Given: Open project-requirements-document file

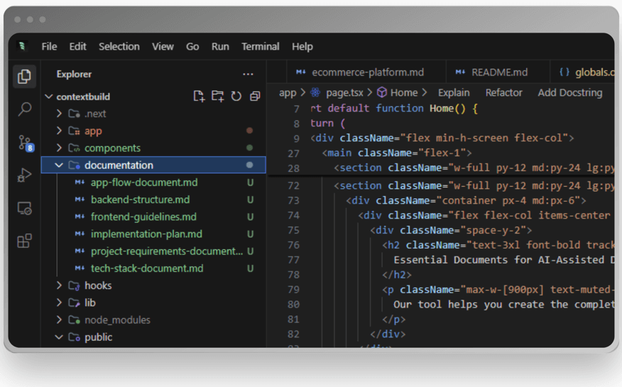Looking at the screenshot, I should coord(153,251).
